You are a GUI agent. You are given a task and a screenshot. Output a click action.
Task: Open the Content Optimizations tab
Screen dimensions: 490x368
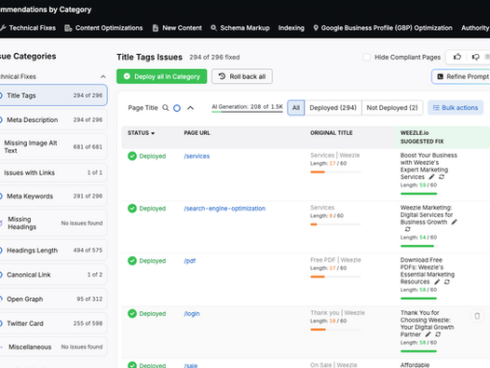tap(103, 28)
